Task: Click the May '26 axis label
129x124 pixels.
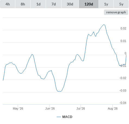Action: point(18,108)
